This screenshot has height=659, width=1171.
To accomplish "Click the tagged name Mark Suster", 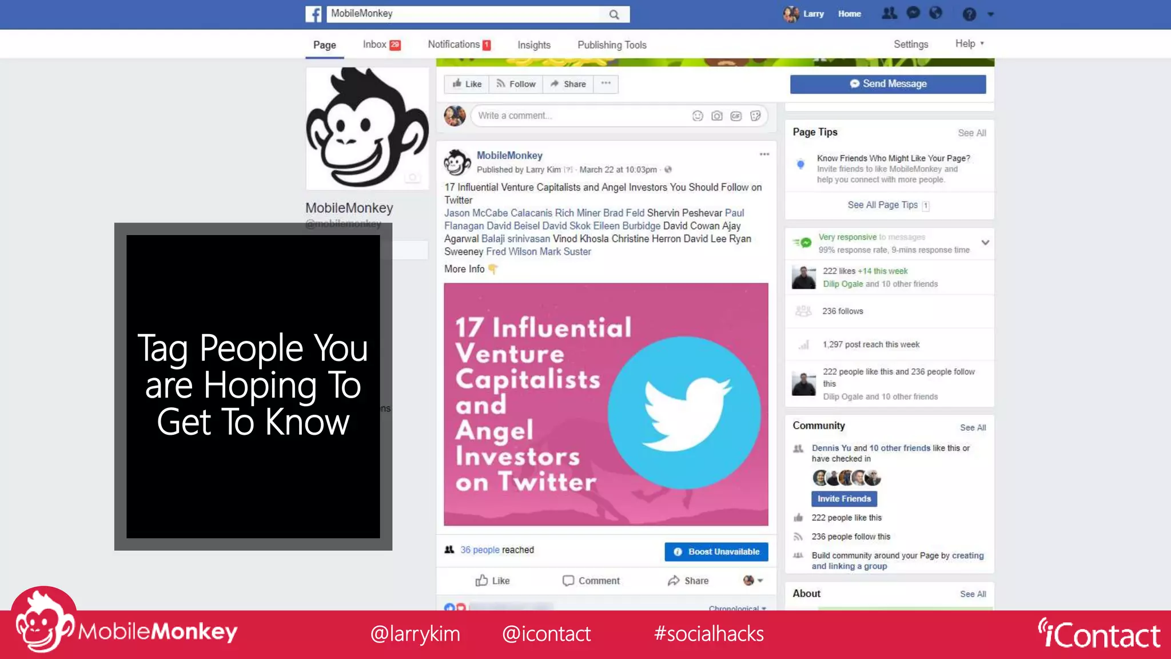I will pos(565,252).
